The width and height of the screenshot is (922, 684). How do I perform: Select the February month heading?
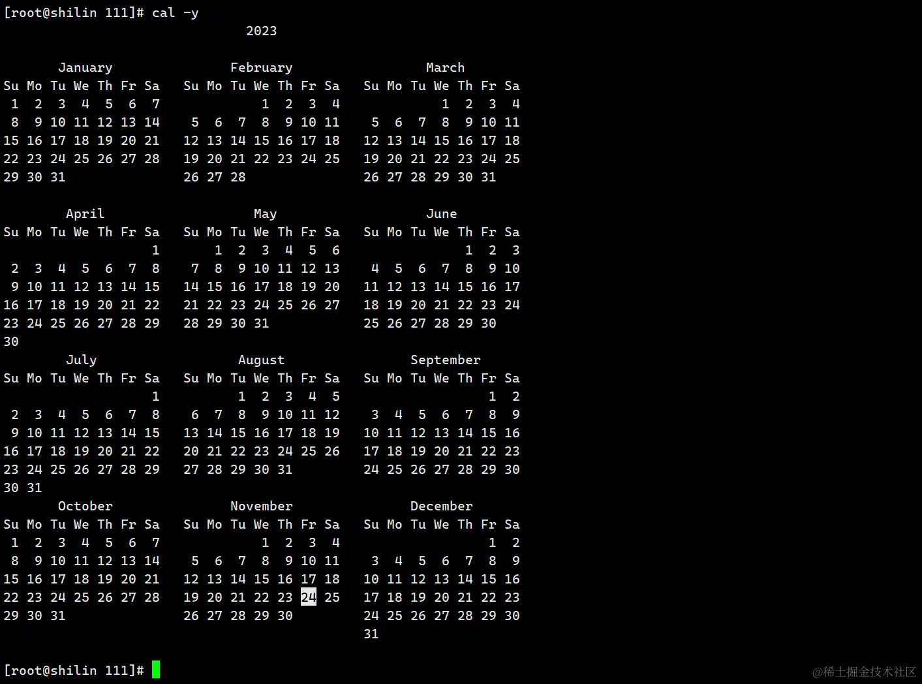tap(262, 68)
